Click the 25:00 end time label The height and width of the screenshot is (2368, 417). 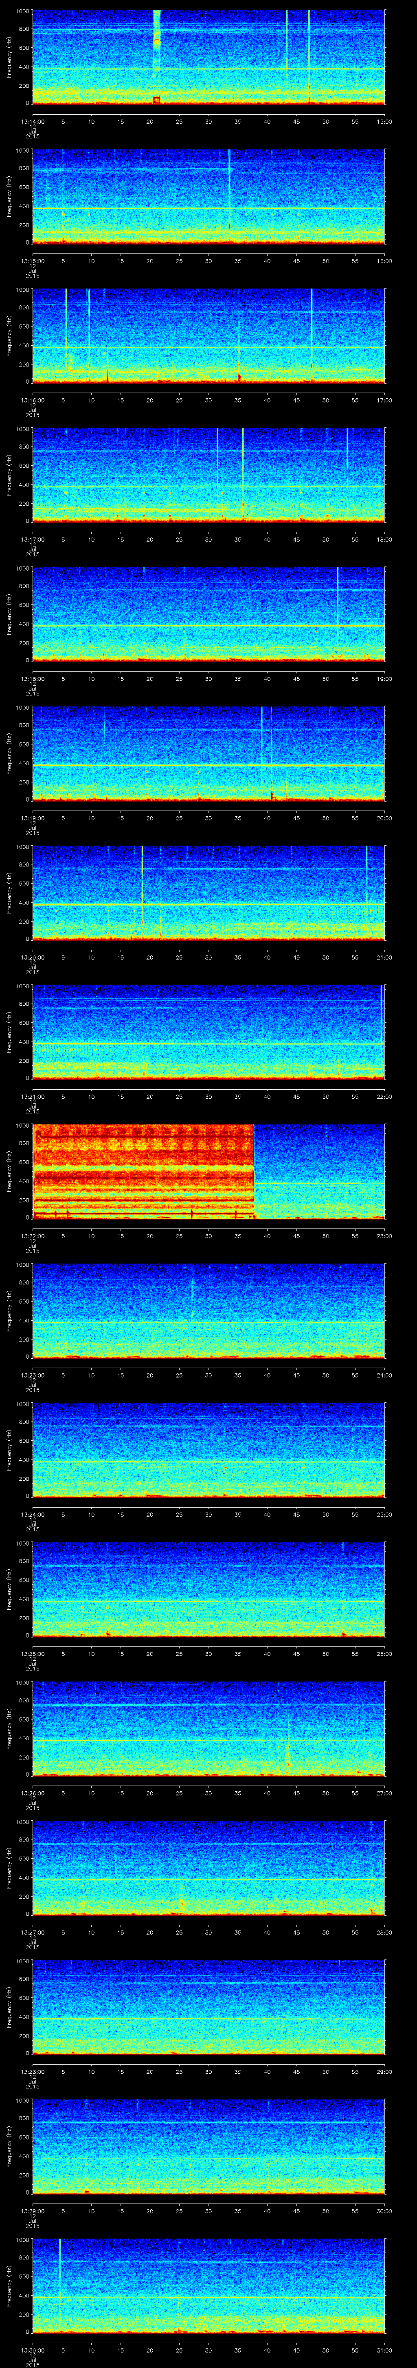point(385,1514)
